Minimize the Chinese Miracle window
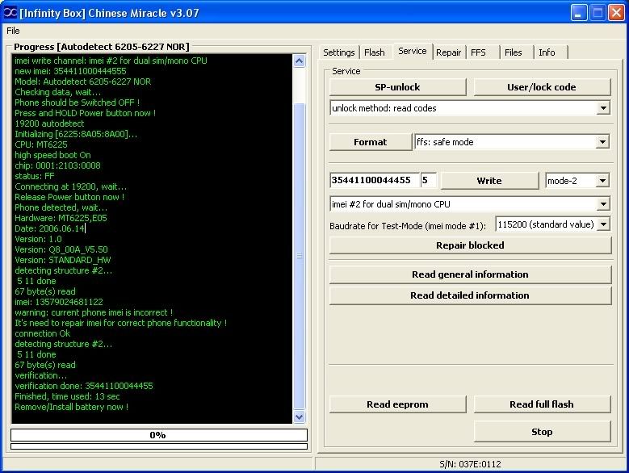 click(578, 12)
